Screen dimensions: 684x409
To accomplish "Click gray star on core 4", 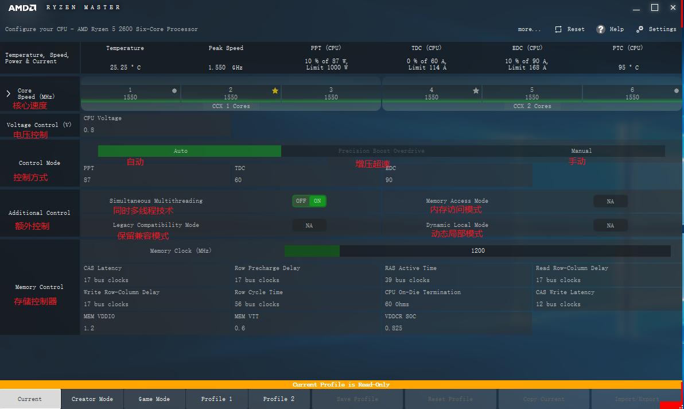I will click(x=476, y=91).
